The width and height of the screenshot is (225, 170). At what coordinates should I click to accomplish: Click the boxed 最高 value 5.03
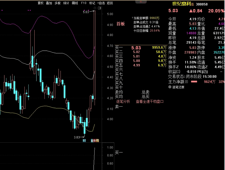tap(193, 24)
